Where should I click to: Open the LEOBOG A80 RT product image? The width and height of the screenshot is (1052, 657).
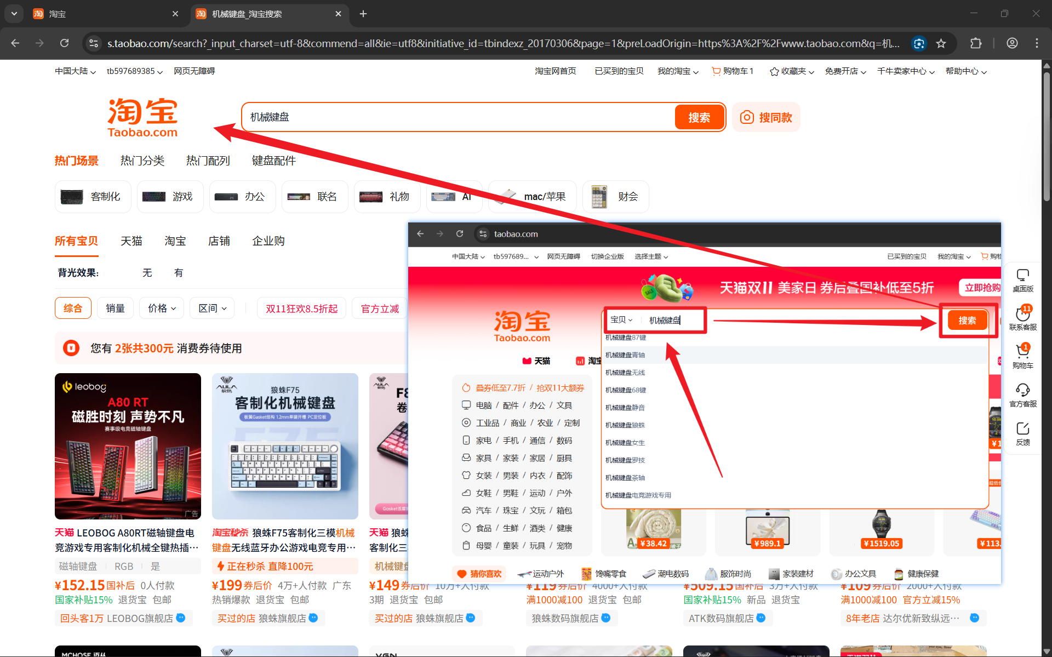tap(128, 446)
